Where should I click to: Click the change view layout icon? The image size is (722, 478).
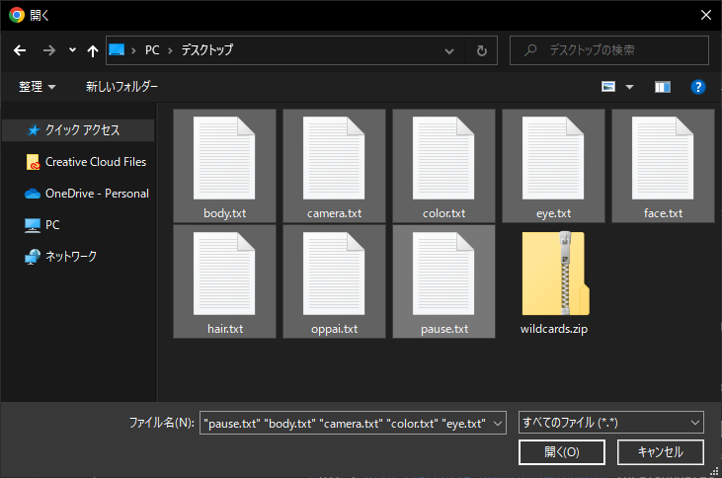pyautogui.click(x=609, y=87)
